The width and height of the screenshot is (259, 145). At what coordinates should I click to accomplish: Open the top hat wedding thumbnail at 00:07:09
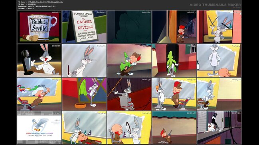pyautogui.click(x=219, y=128)
